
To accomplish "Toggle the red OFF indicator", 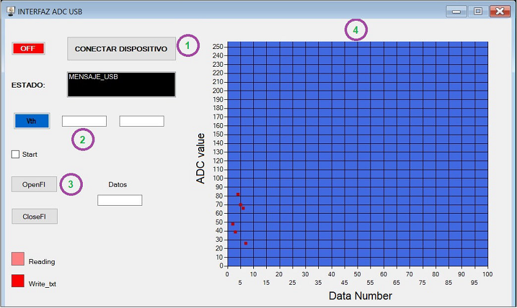I will [28, 48].
